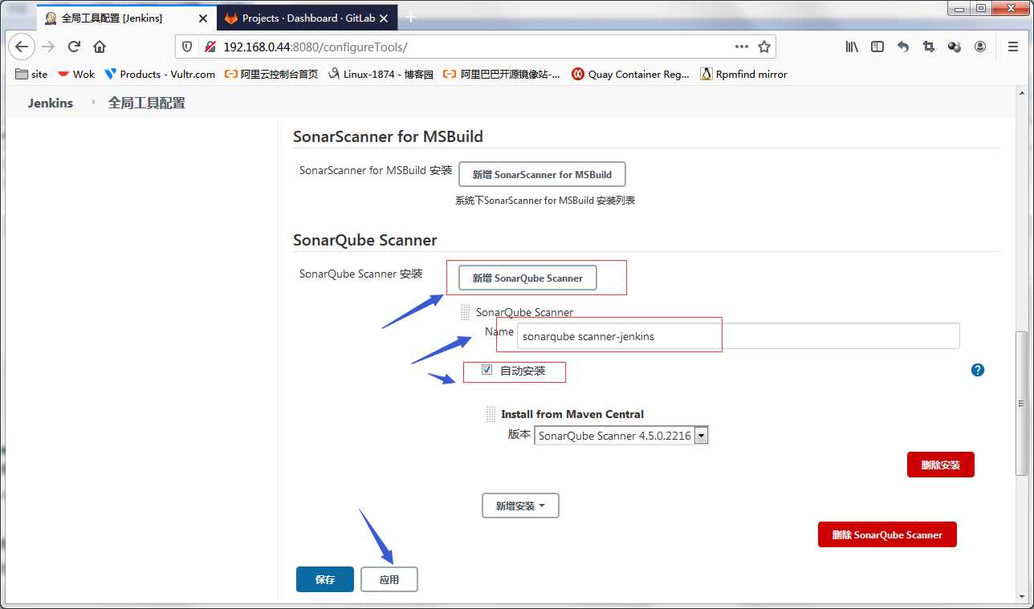Open the Firefox hamburger menu

(1013, 47)
